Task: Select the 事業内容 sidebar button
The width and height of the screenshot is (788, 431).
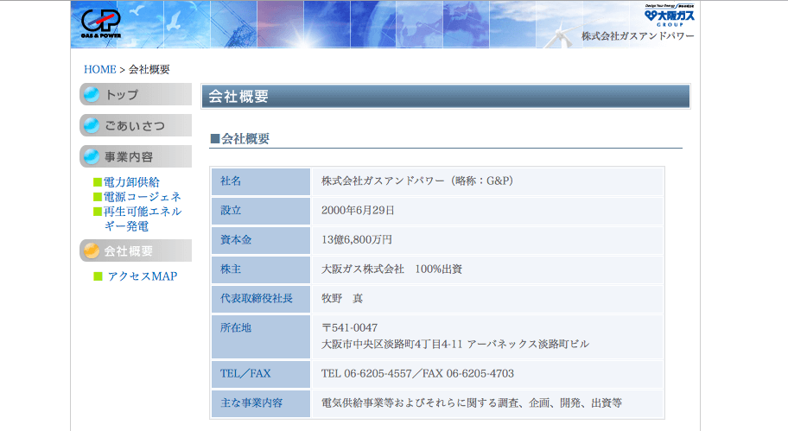Action: (136, 156)
